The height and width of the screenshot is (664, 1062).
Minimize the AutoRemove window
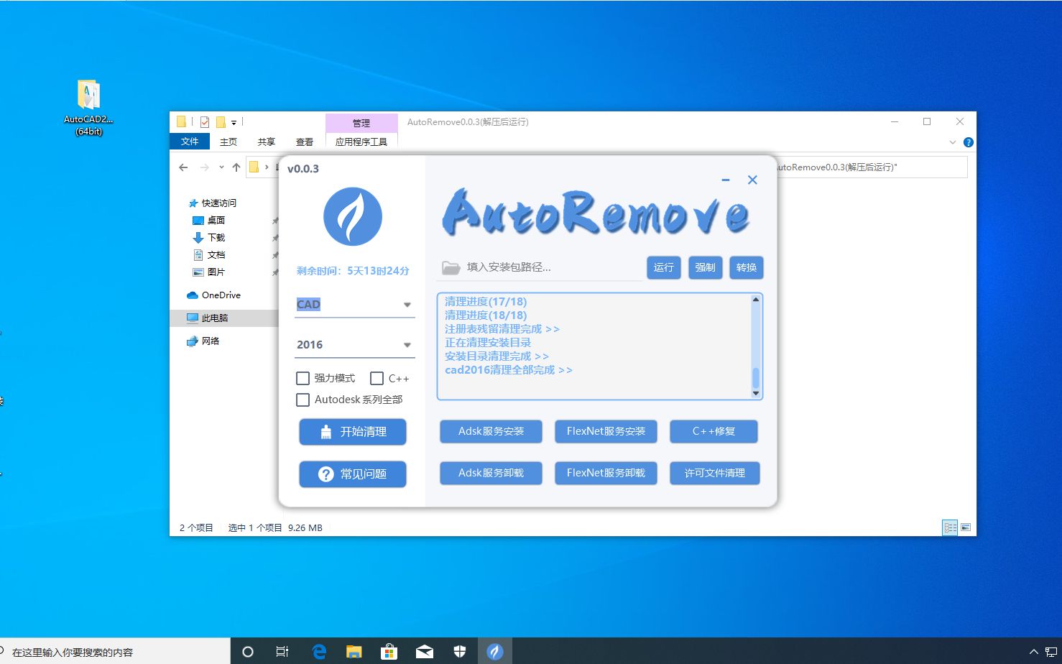(x=726, y=180)
